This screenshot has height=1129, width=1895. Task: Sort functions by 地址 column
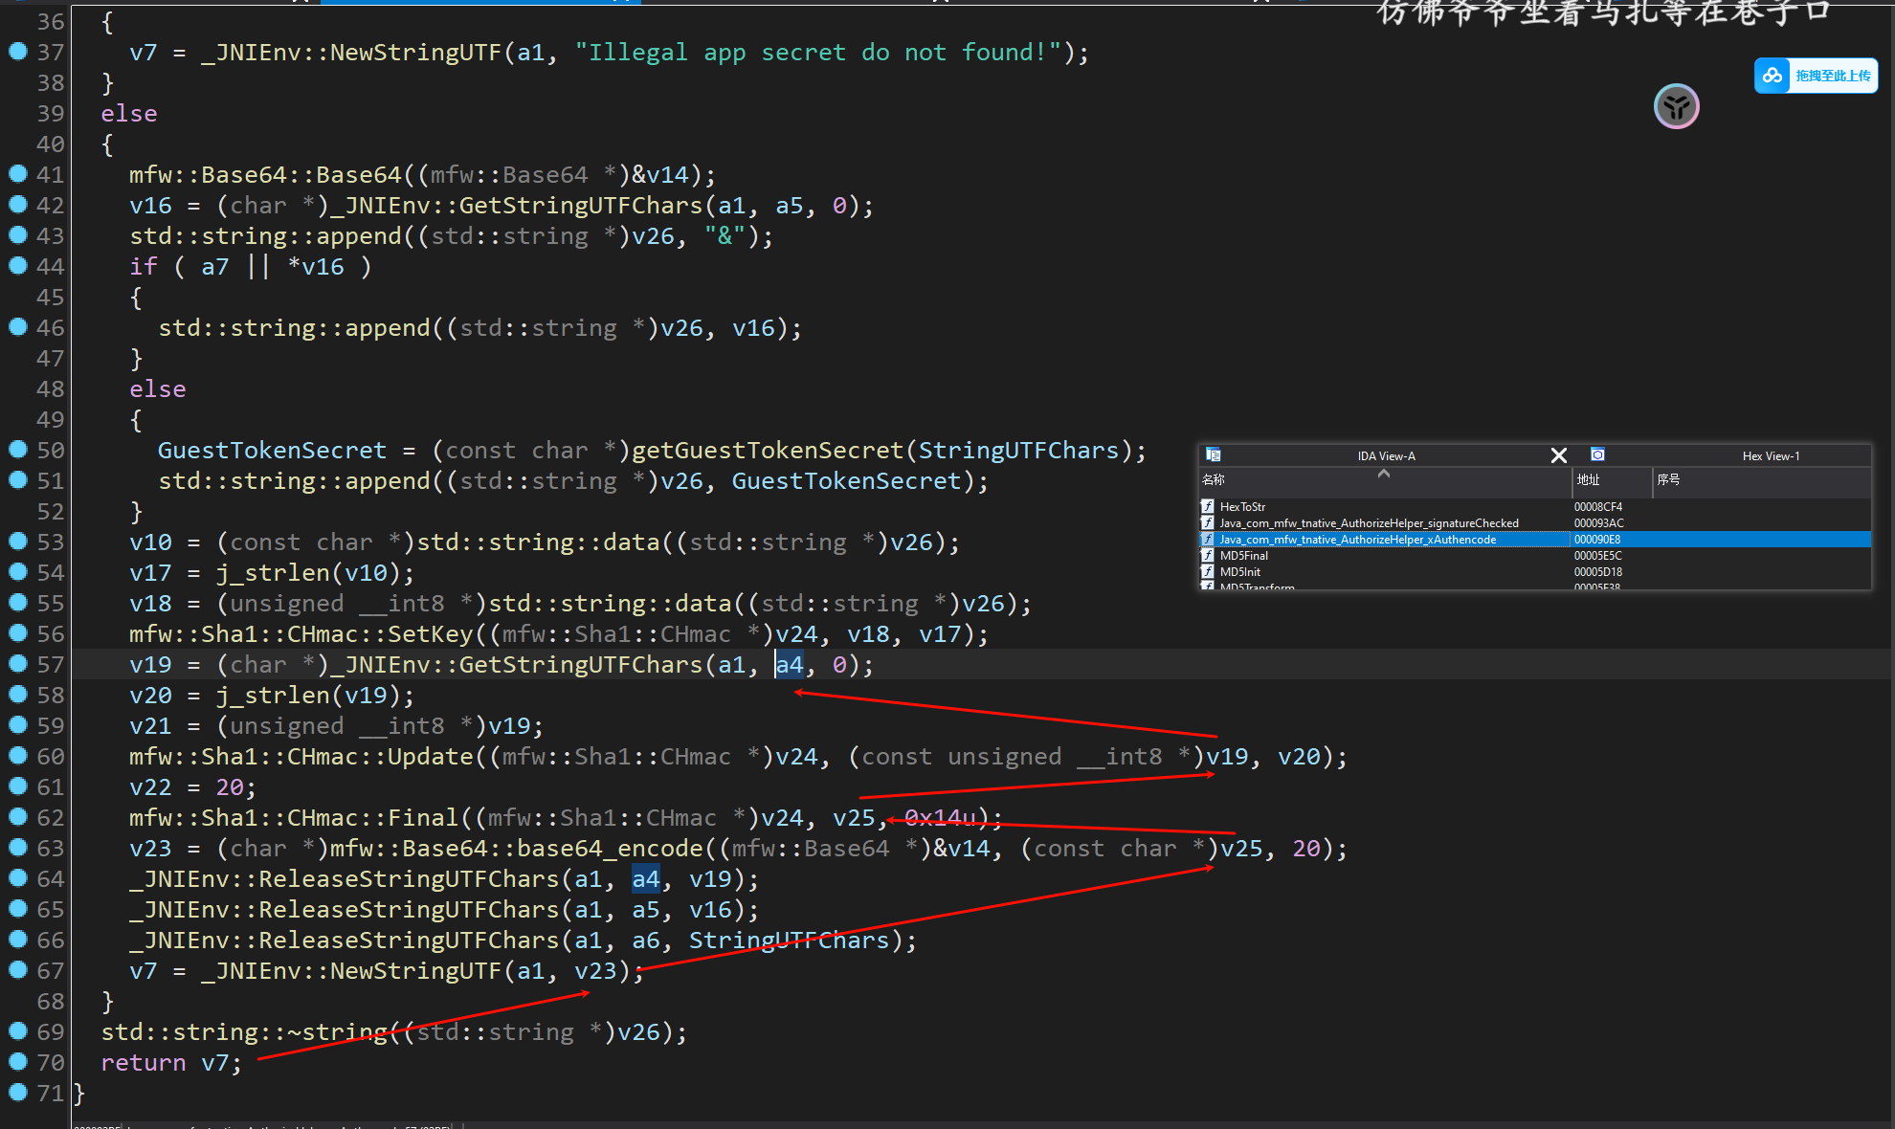click(1589, 480)
